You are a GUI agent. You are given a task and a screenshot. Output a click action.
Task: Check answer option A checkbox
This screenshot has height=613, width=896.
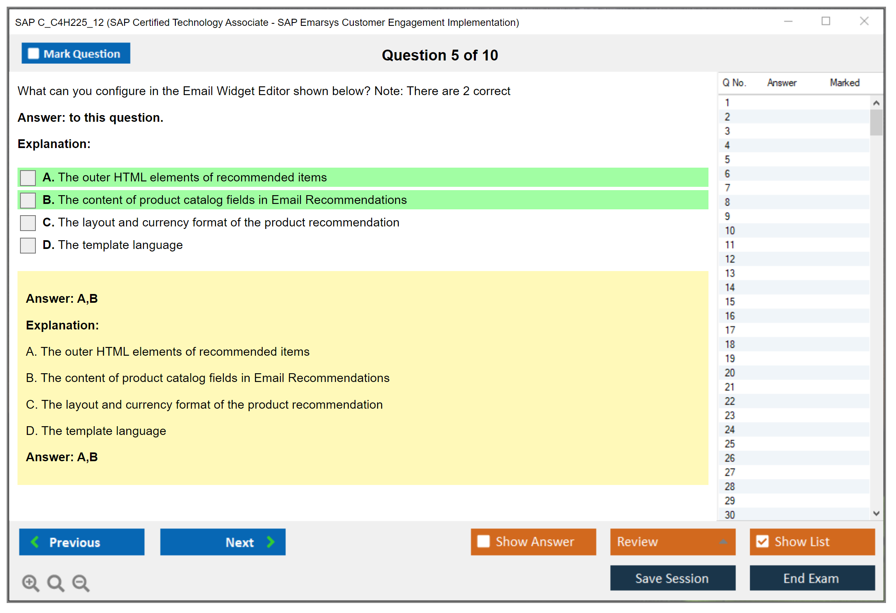[28, 178]
